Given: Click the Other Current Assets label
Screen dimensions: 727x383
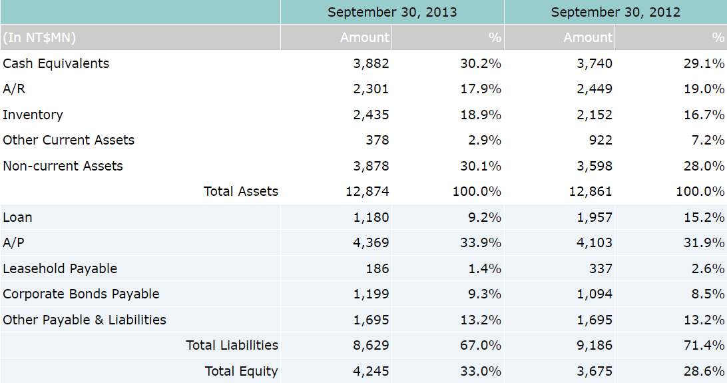Looking at the screenshot, I should (69, 140).
